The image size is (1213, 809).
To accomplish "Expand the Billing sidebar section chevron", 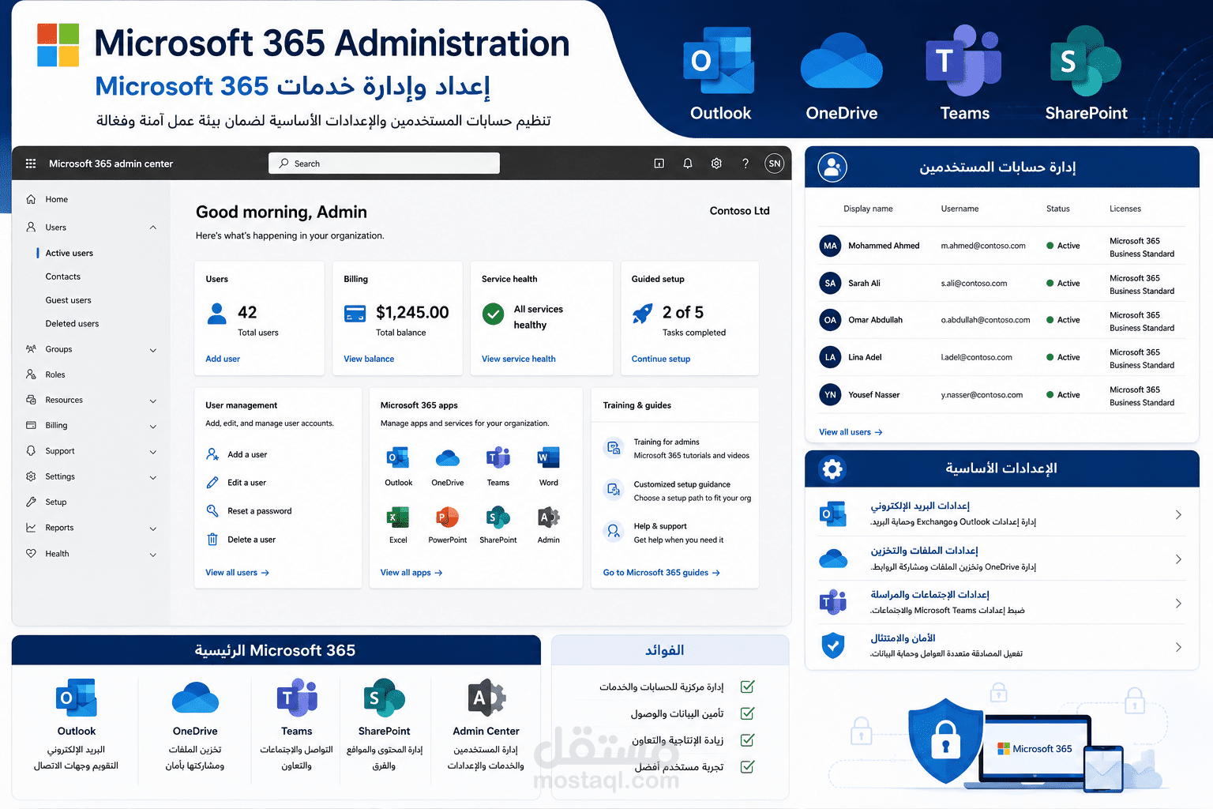I will point(153,427).
